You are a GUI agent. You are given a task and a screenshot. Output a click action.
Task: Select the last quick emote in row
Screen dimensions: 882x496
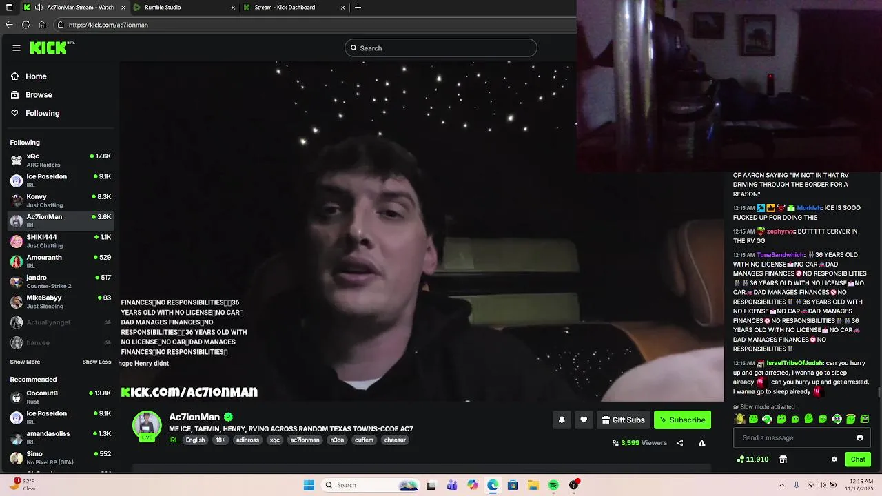point(865,419)
